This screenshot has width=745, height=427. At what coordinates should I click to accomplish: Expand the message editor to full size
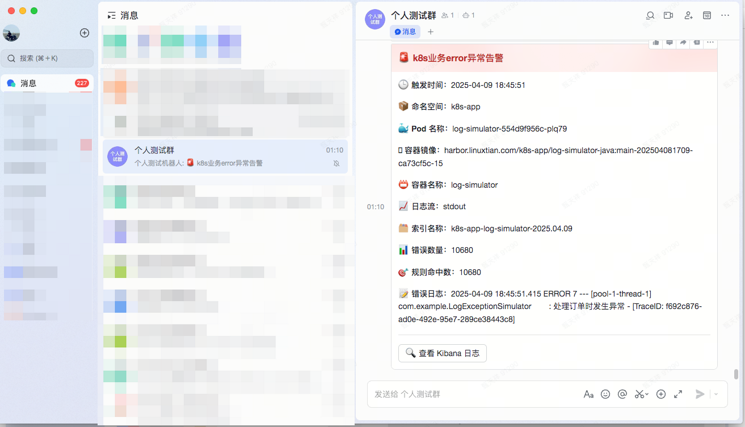(678, 394)
